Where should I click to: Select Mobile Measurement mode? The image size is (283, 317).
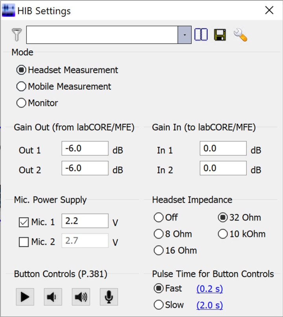[21, 87]
